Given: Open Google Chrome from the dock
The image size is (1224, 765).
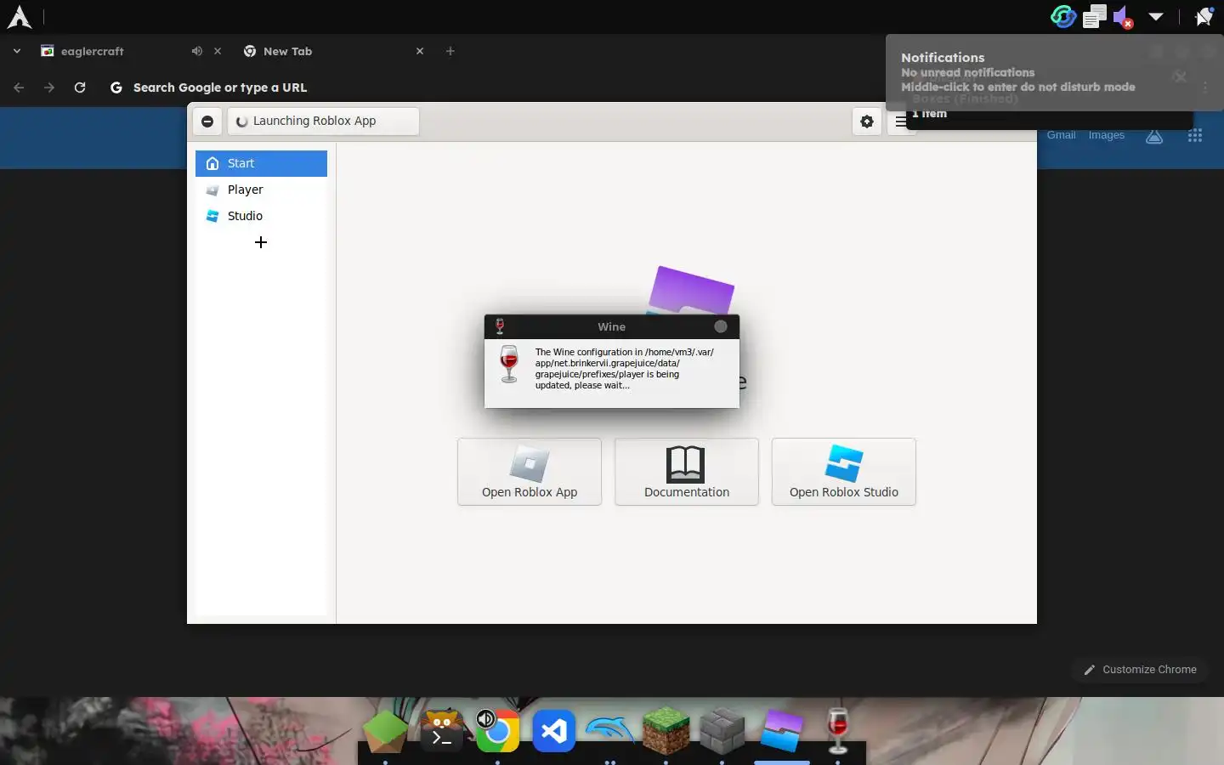Looking at the screenshot, I should 498,731.
